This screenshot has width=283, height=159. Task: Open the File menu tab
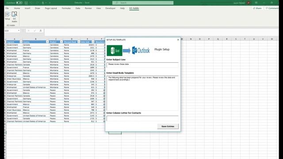7,8
